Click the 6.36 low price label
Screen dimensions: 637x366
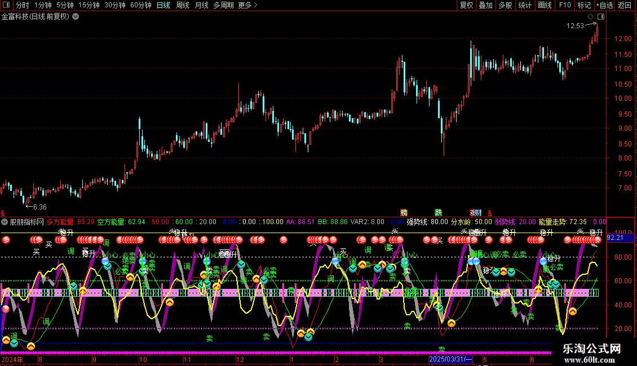[40, 207]
